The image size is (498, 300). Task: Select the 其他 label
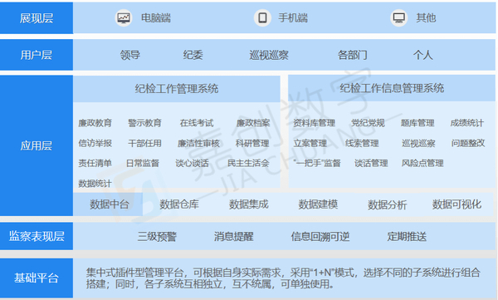(x=427, y=18)
